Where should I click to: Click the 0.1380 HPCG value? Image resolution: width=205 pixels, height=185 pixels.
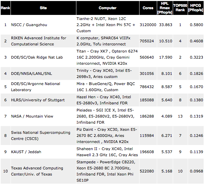[x=197, y=100]
